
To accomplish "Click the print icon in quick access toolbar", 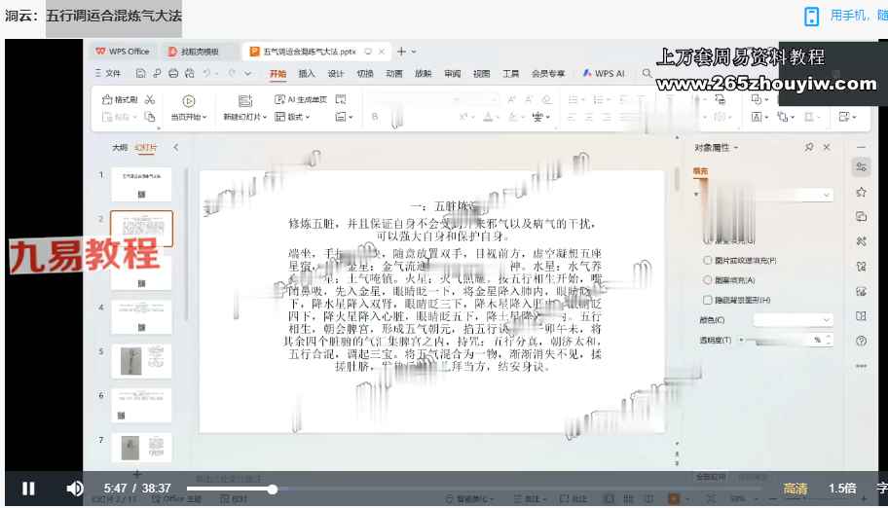I will point(173,73).
